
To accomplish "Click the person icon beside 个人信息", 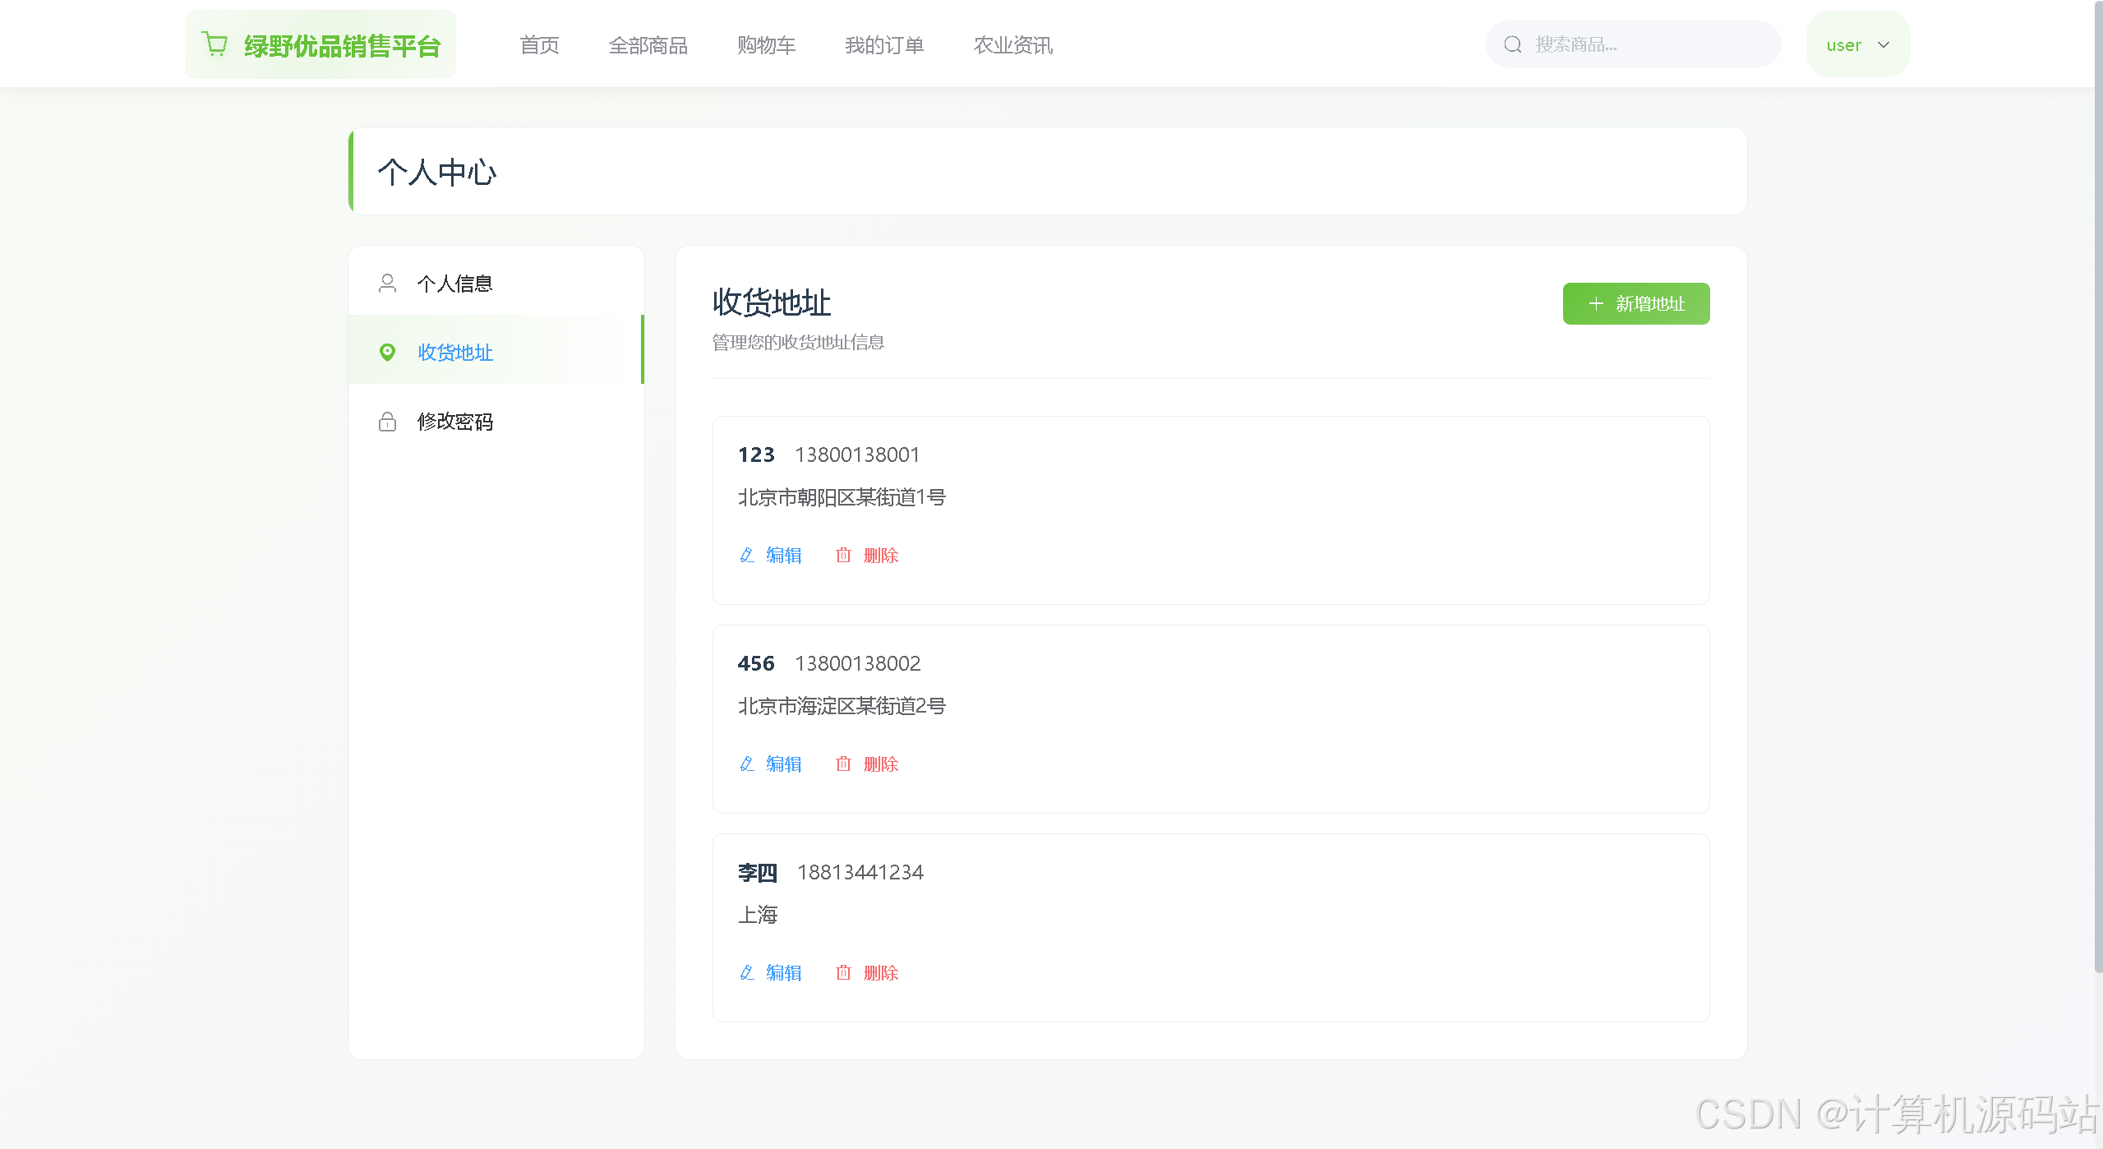I will pos(387,284).
